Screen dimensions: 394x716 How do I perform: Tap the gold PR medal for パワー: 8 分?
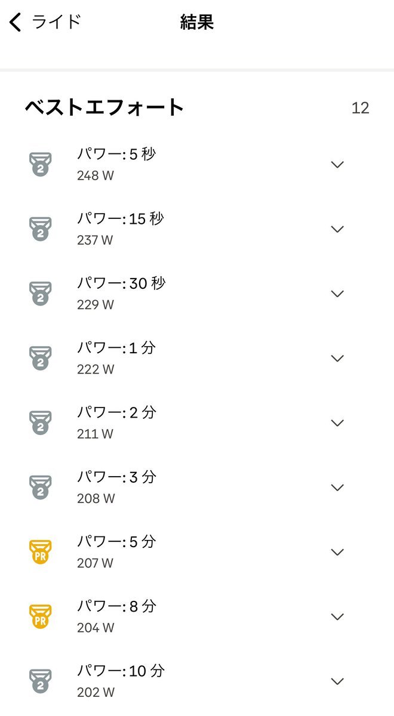click(x=41, y=616)
